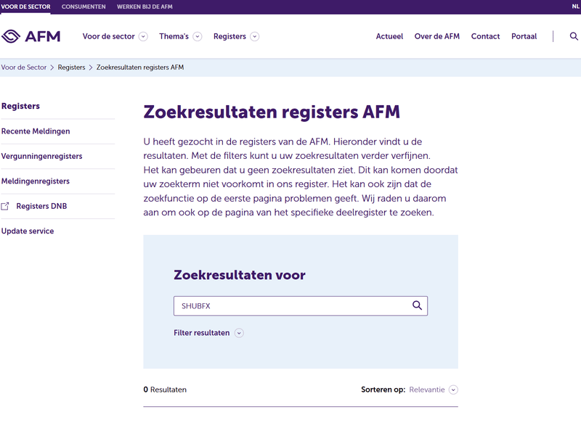This screenshot has height=433, width=581.
Task: Expand the Voor de sector chevron
Action: click(x=143, y=36)
